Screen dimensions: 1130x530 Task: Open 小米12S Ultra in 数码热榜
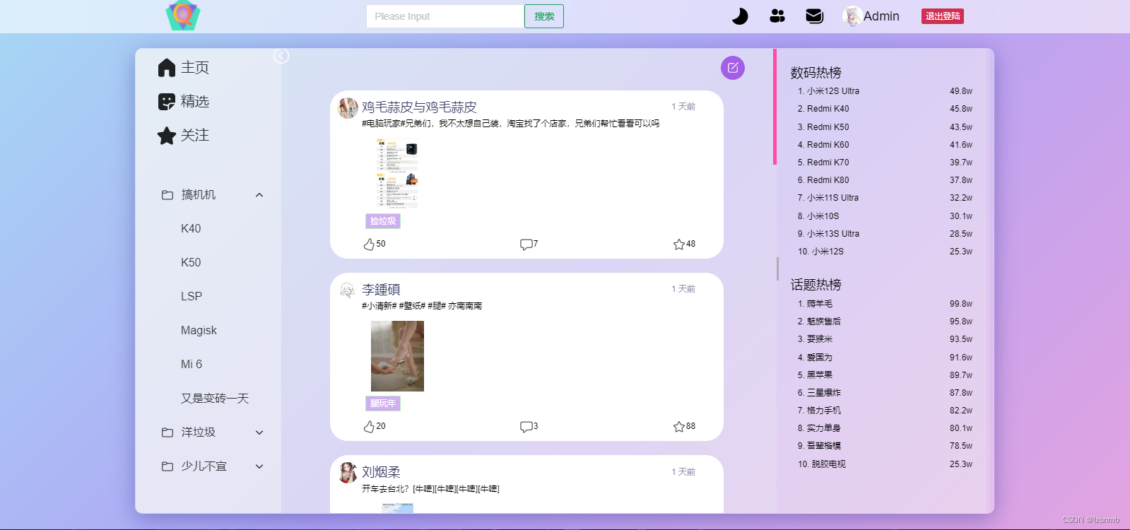pos(833,91)
